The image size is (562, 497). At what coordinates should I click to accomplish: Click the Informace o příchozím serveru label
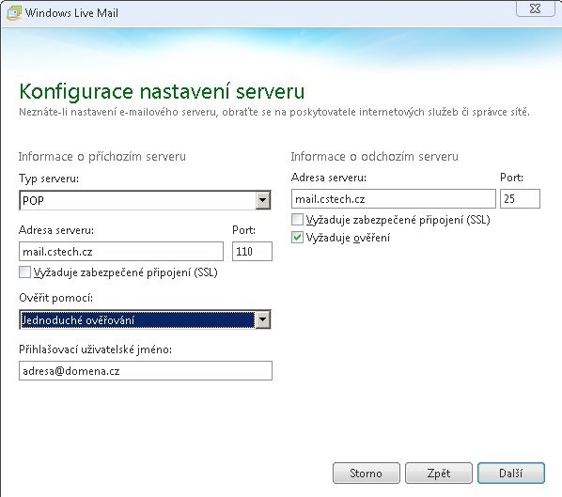(x=102, y=157)
